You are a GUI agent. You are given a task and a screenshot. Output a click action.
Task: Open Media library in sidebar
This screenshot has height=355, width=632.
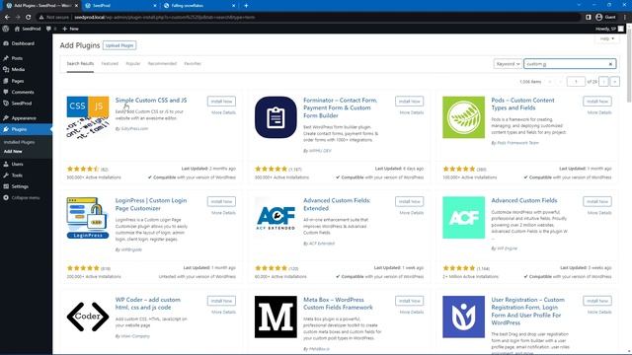tap(18, 69)
